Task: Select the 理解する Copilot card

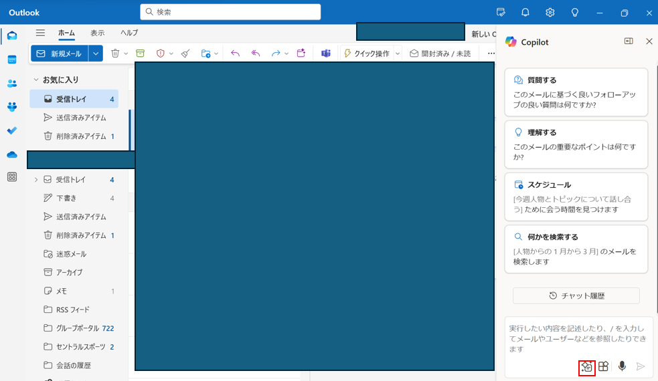Action: pyautogui.click(x=576, y=144)
